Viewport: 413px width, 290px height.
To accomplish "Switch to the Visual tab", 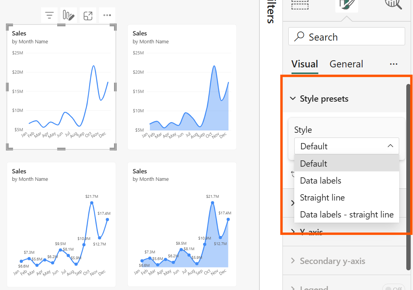I will point(305,64).
